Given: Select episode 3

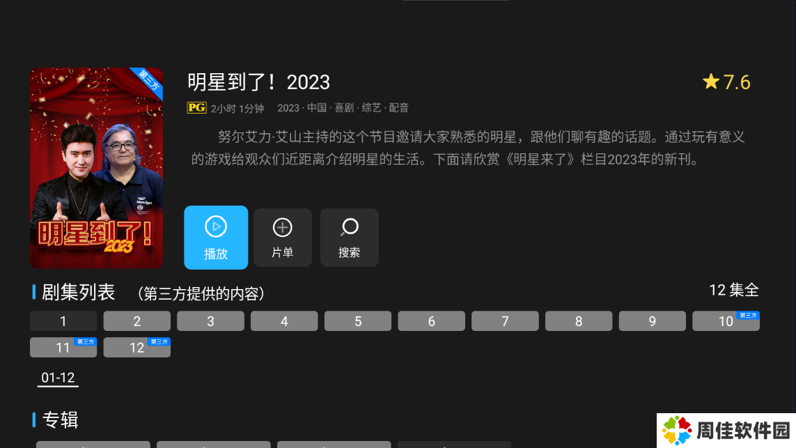Looking at the screenshot, I should coord(211,321).
